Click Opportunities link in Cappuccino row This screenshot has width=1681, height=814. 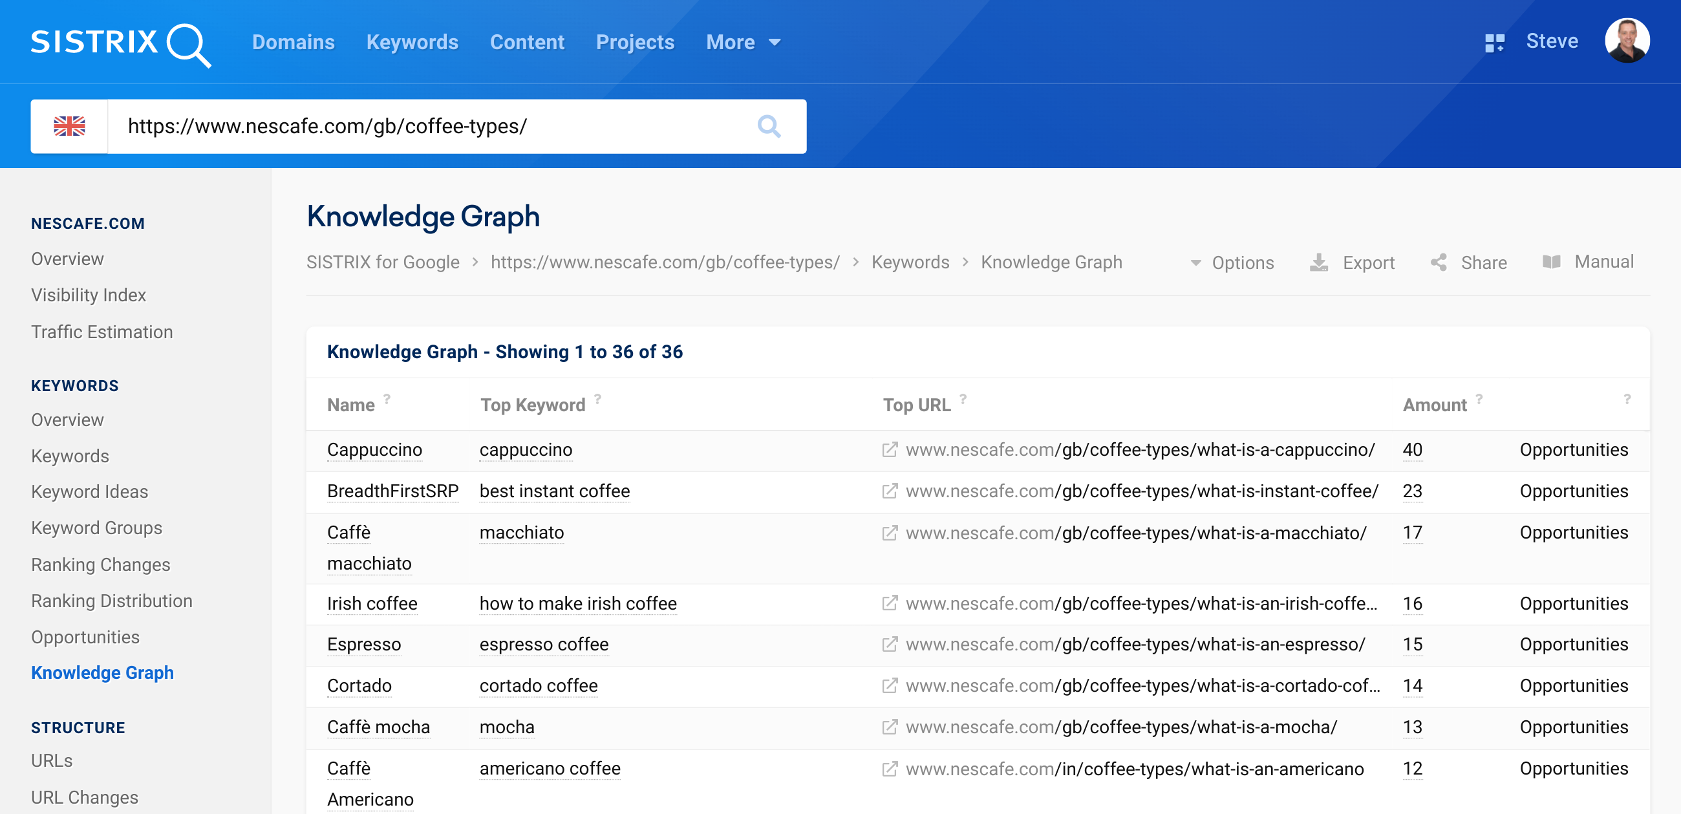pyautogui.click(x=1573, y=450)
